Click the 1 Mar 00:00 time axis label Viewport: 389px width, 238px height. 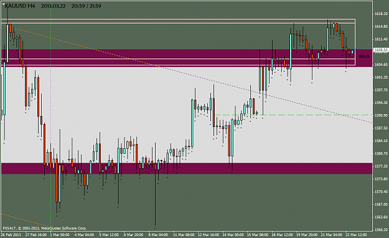coord(60,234)
